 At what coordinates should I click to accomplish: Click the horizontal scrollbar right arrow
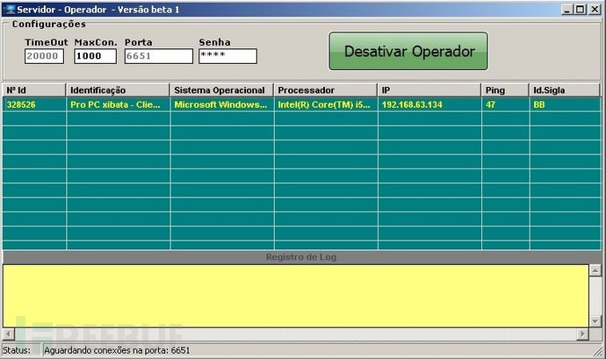[x=583, y=334]
